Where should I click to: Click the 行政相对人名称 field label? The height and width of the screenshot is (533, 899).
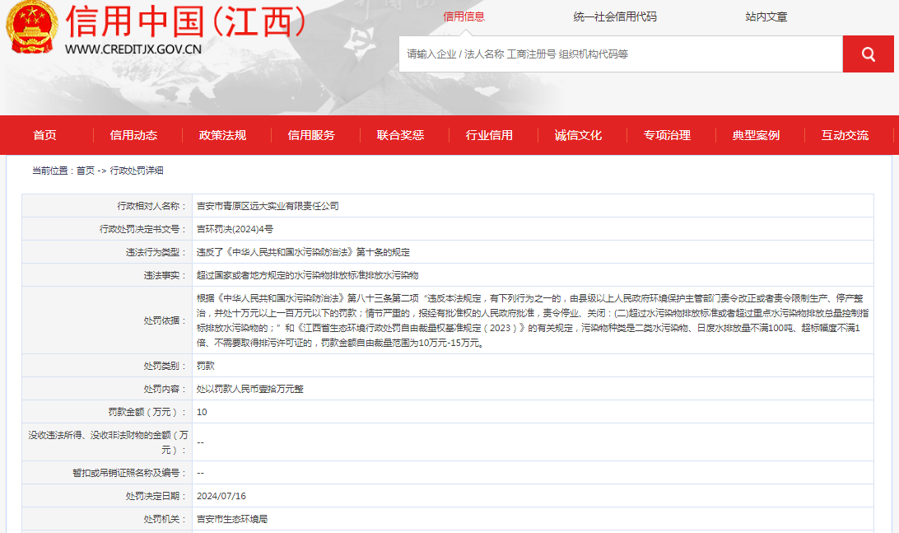click(x=152, y=206)
